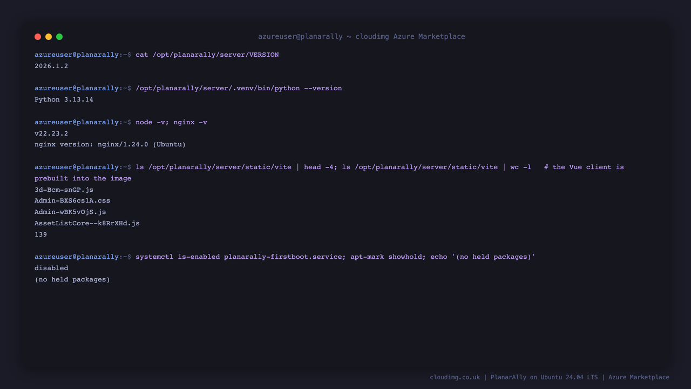Click the 'cat /opt/planarally/server/VERSION' command

click(x=207, y=55)
